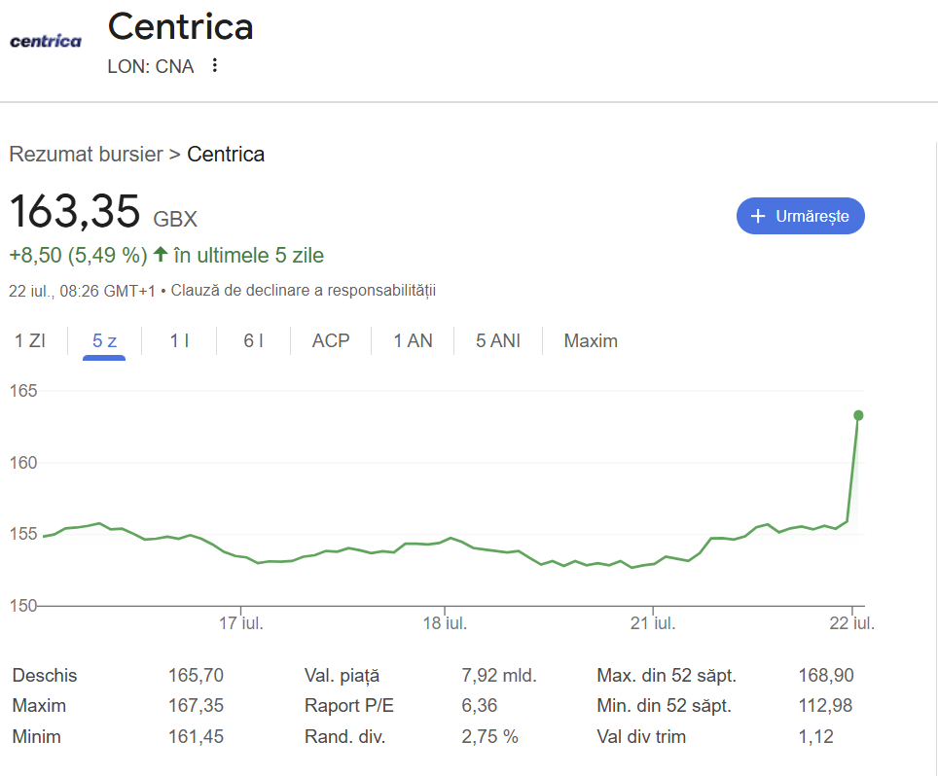Open the Rezumat bursier breadcrumb link

tap(87, 155)
